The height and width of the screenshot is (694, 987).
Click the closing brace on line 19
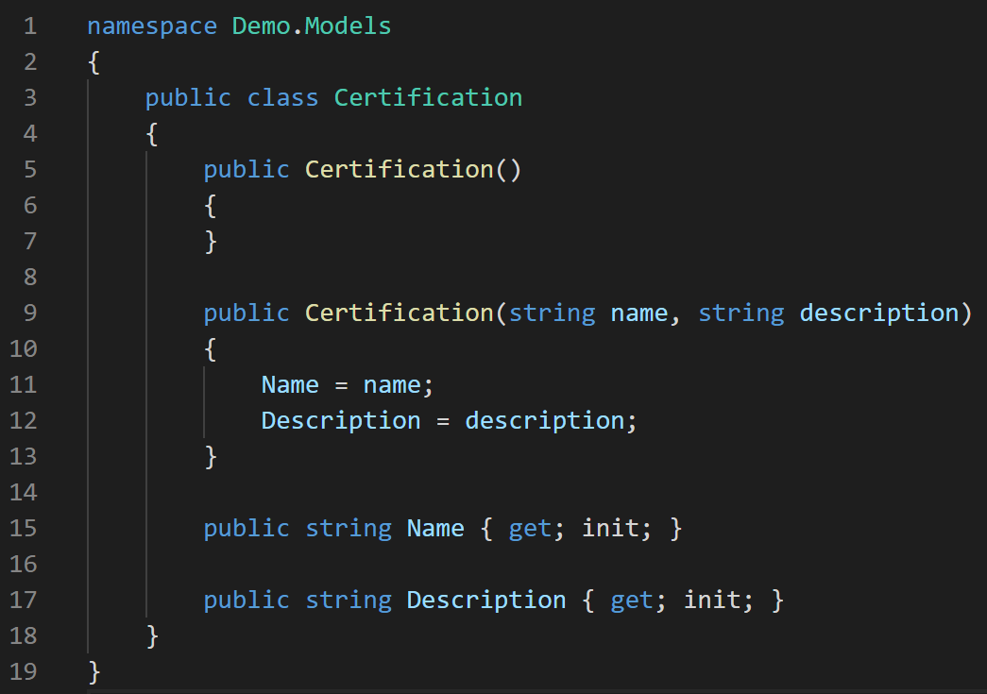coord(94,671)
